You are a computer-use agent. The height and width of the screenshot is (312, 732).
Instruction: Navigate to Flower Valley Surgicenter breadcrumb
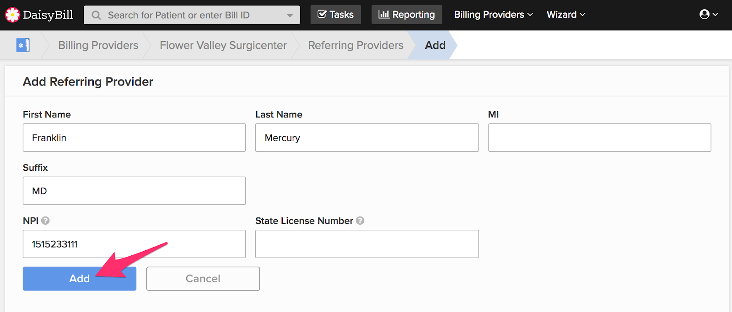[x=223, y=45]
